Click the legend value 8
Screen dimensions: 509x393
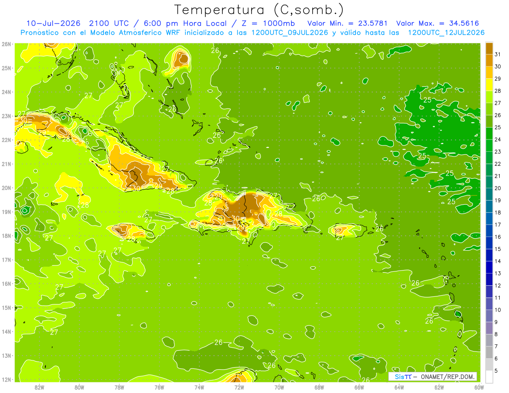496,334
